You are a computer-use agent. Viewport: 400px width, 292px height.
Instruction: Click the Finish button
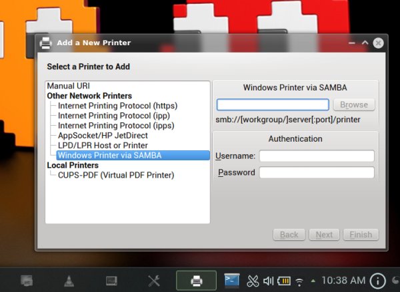tap(361, 235)
